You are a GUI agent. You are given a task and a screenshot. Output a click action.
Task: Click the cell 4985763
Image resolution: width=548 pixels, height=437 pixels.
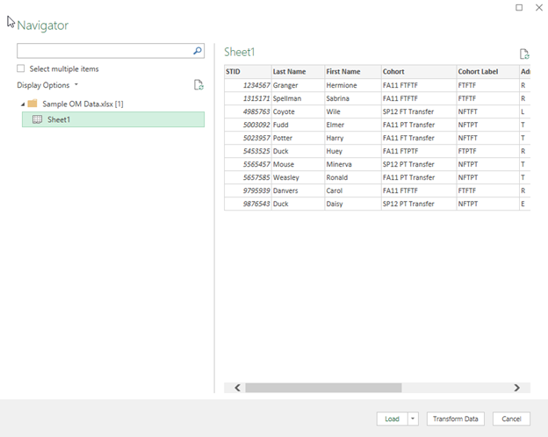pos(248,111)
